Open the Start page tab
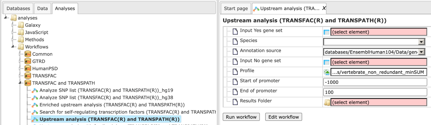The image size is (431, 125). [x=236, y=8]
